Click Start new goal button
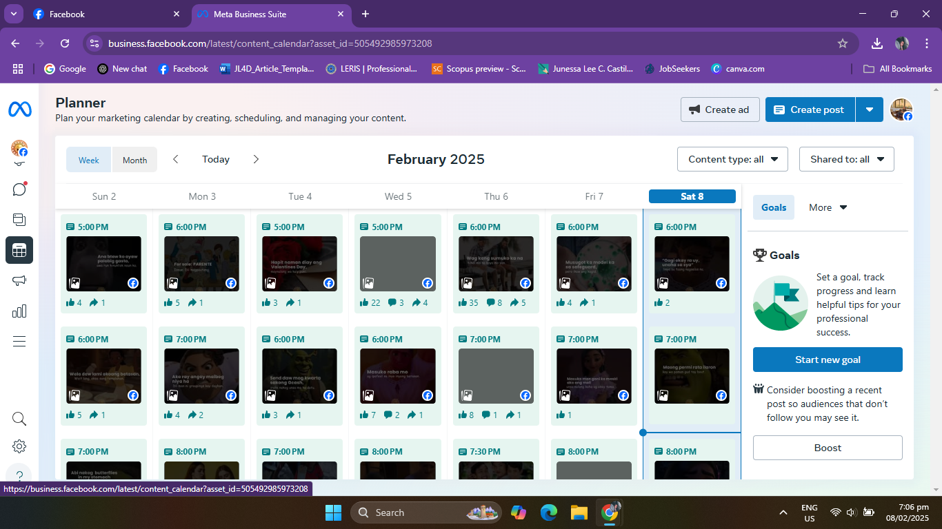 (828, 360)
